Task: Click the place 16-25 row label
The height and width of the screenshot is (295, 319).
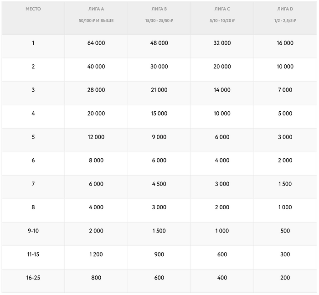Action: click(33, 278)
